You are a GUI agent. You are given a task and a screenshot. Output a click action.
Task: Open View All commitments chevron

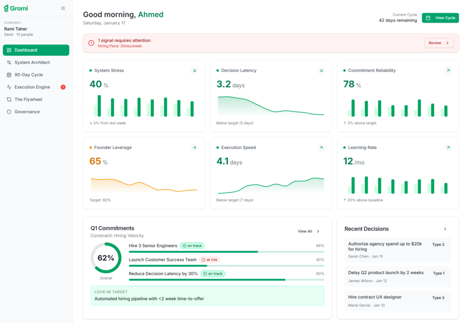[x=318, y=232]
